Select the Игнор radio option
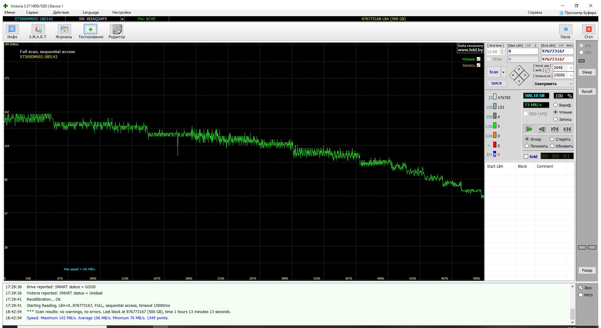 [527, 139]
